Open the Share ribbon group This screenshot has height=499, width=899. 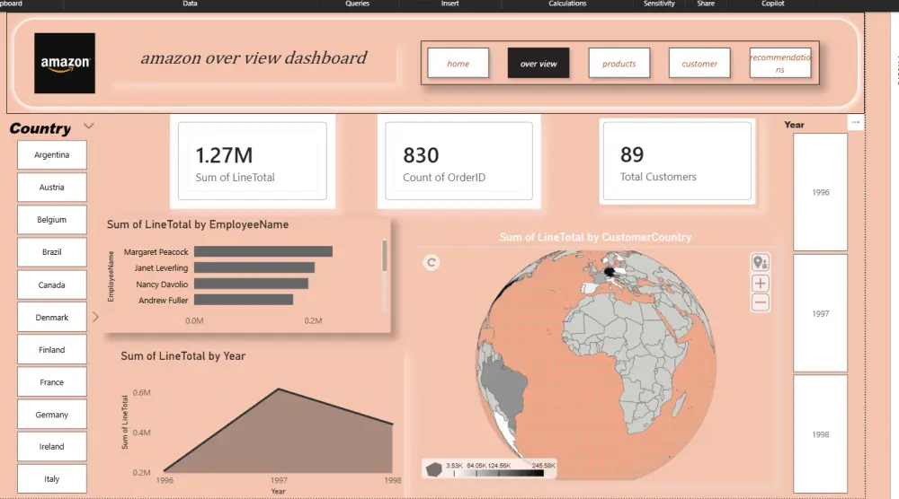click(706, 4)
